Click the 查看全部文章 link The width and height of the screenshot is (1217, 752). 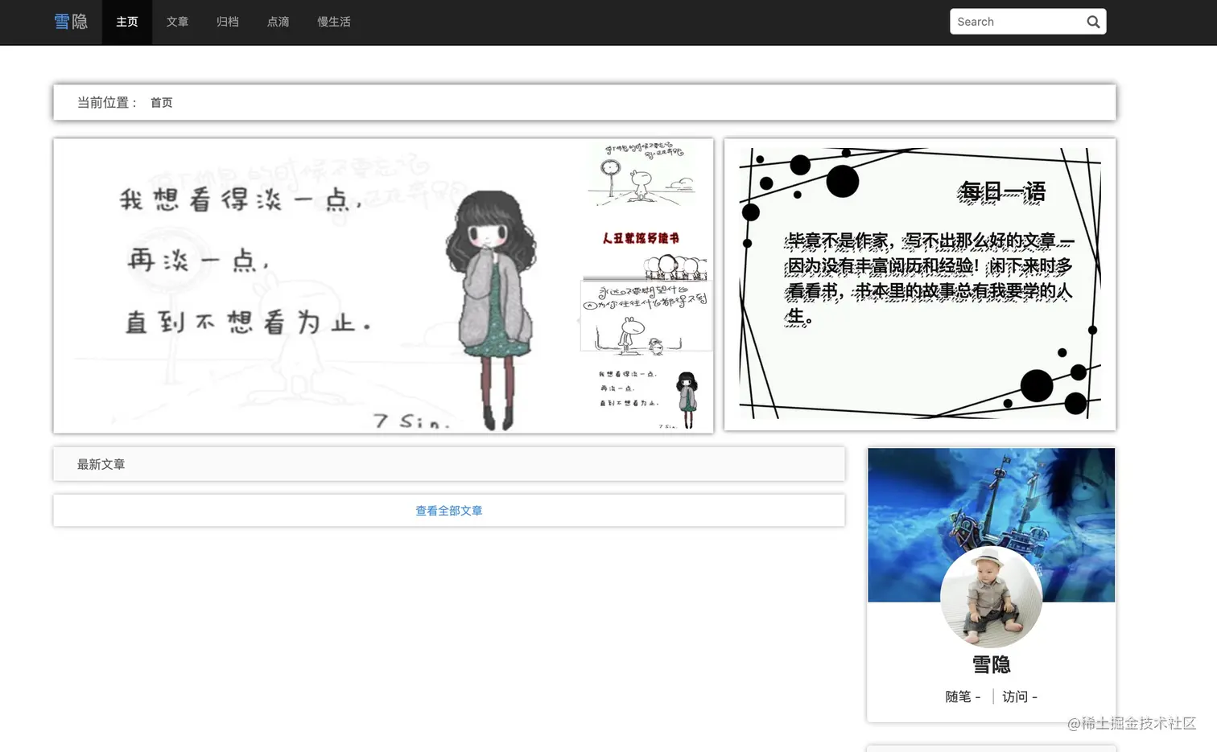pyautogui.click(x=448, y=510)
